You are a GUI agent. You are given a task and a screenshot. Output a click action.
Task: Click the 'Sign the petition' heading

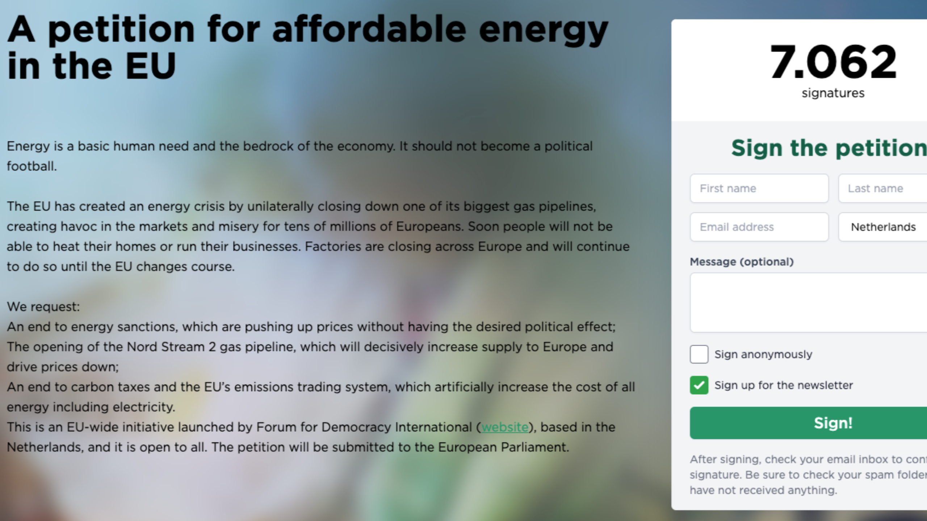click(829, 148)
